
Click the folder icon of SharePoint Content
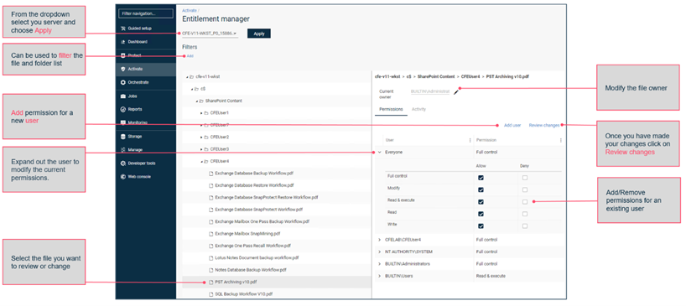[201, 101]
